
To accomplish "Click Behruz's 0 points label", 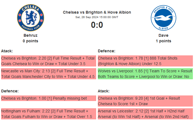I will point(30,41).
